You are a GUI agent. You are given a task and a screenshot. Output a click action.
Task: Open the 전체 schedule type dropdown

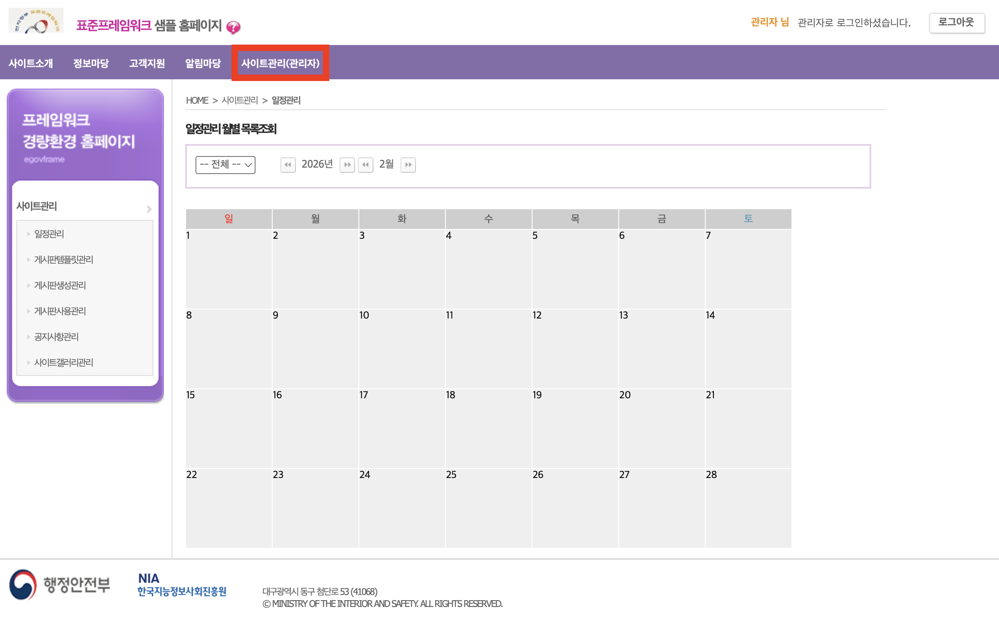[226, 165]
